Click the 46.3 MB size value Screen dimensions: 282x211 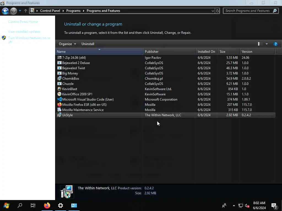(x=232, y=68)
